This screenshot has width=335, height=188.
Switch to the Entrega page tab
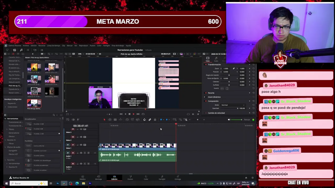coord(178,178)
